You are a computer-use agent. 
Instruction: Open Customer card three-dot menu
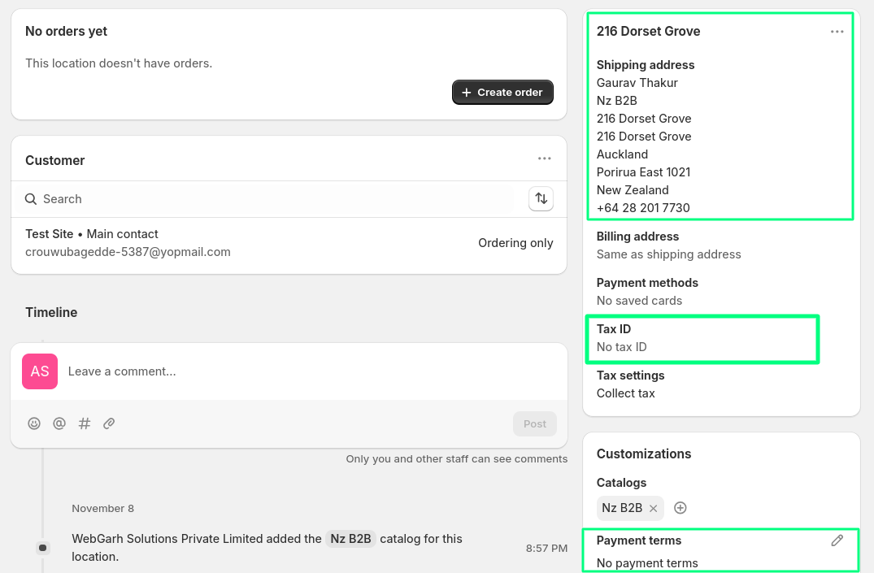[x=545, y=159]
